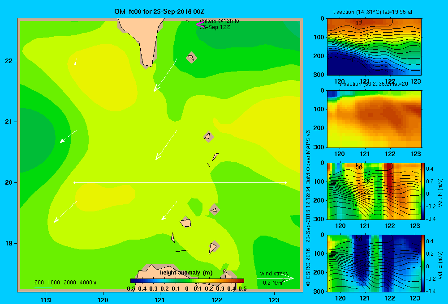Click the plot title OM_fc00 for 25-Sep-2016 00Z

(159, 12)
